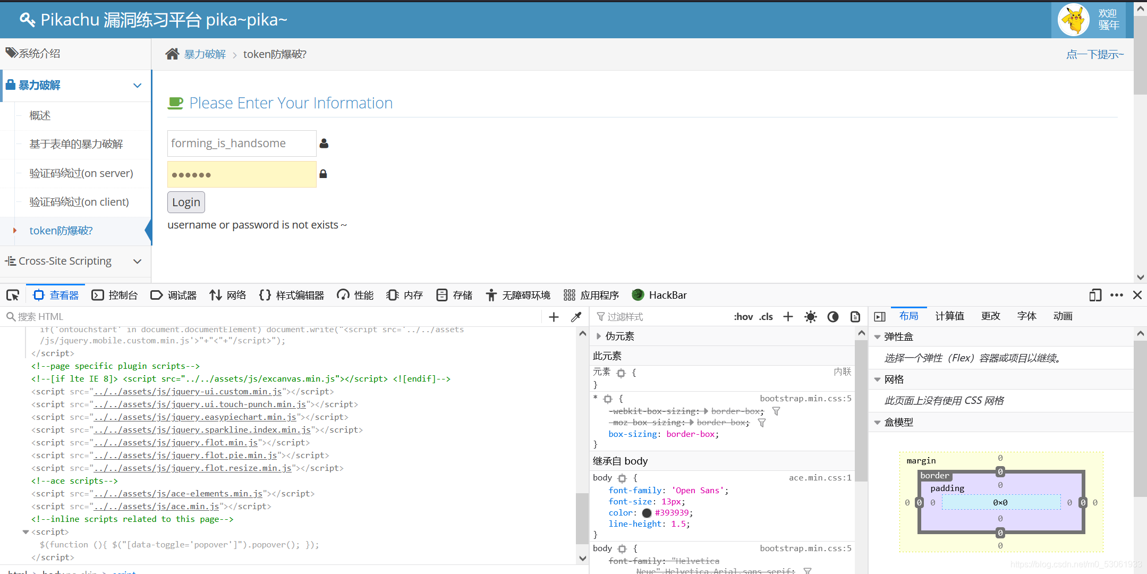Toggle the .cls class panel
This screenshot has height=574, width=1147.
point(766,317)
